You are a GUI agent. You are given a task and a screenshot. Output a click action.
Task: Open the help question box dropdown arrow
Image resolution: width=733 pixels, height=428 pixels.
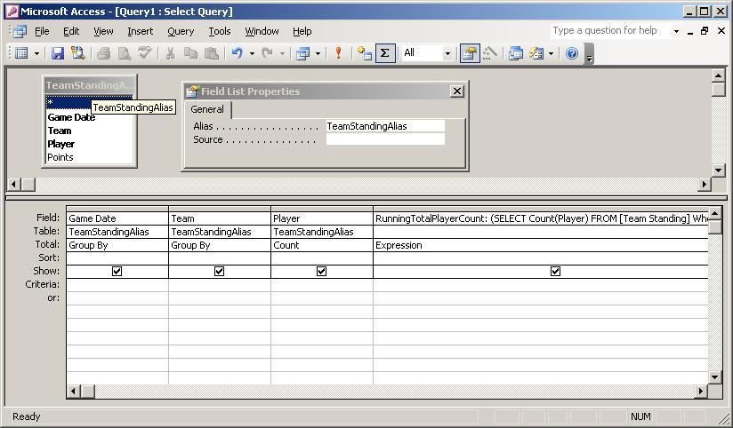[676, 31]
